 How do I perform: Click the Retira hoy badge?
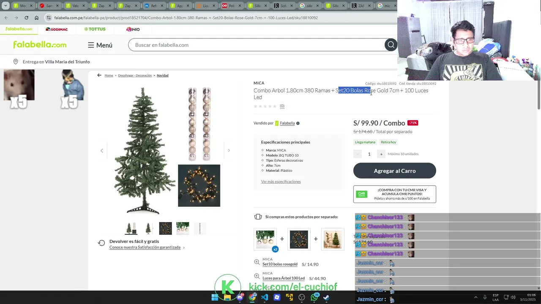388,142
